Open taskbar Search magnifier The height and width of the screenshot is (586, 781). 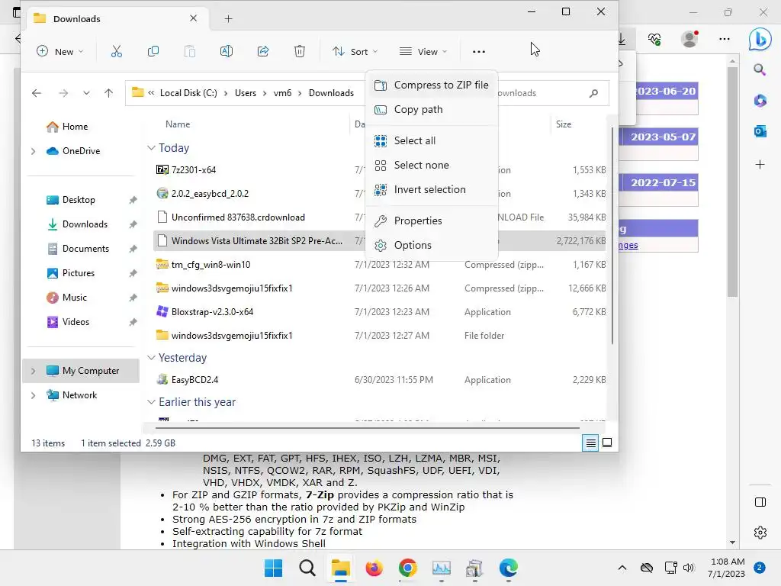click(x=307, y=568)
